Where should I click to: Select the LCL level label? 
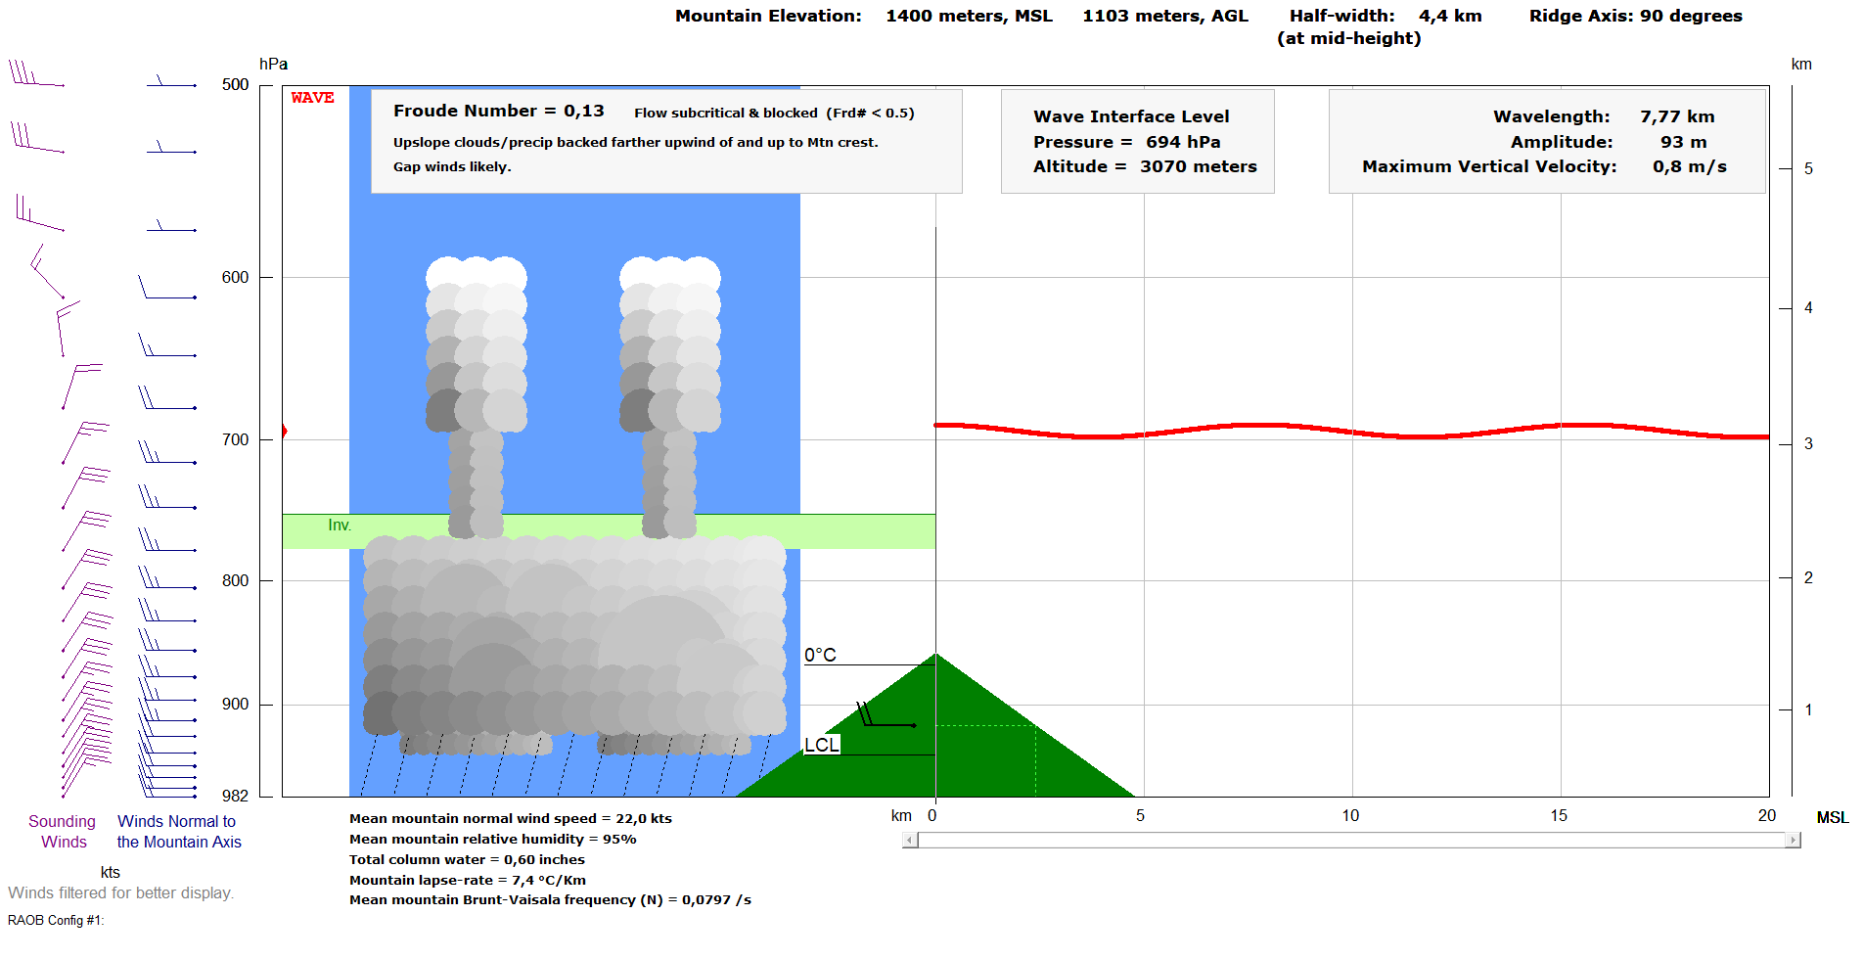(821, 745)
